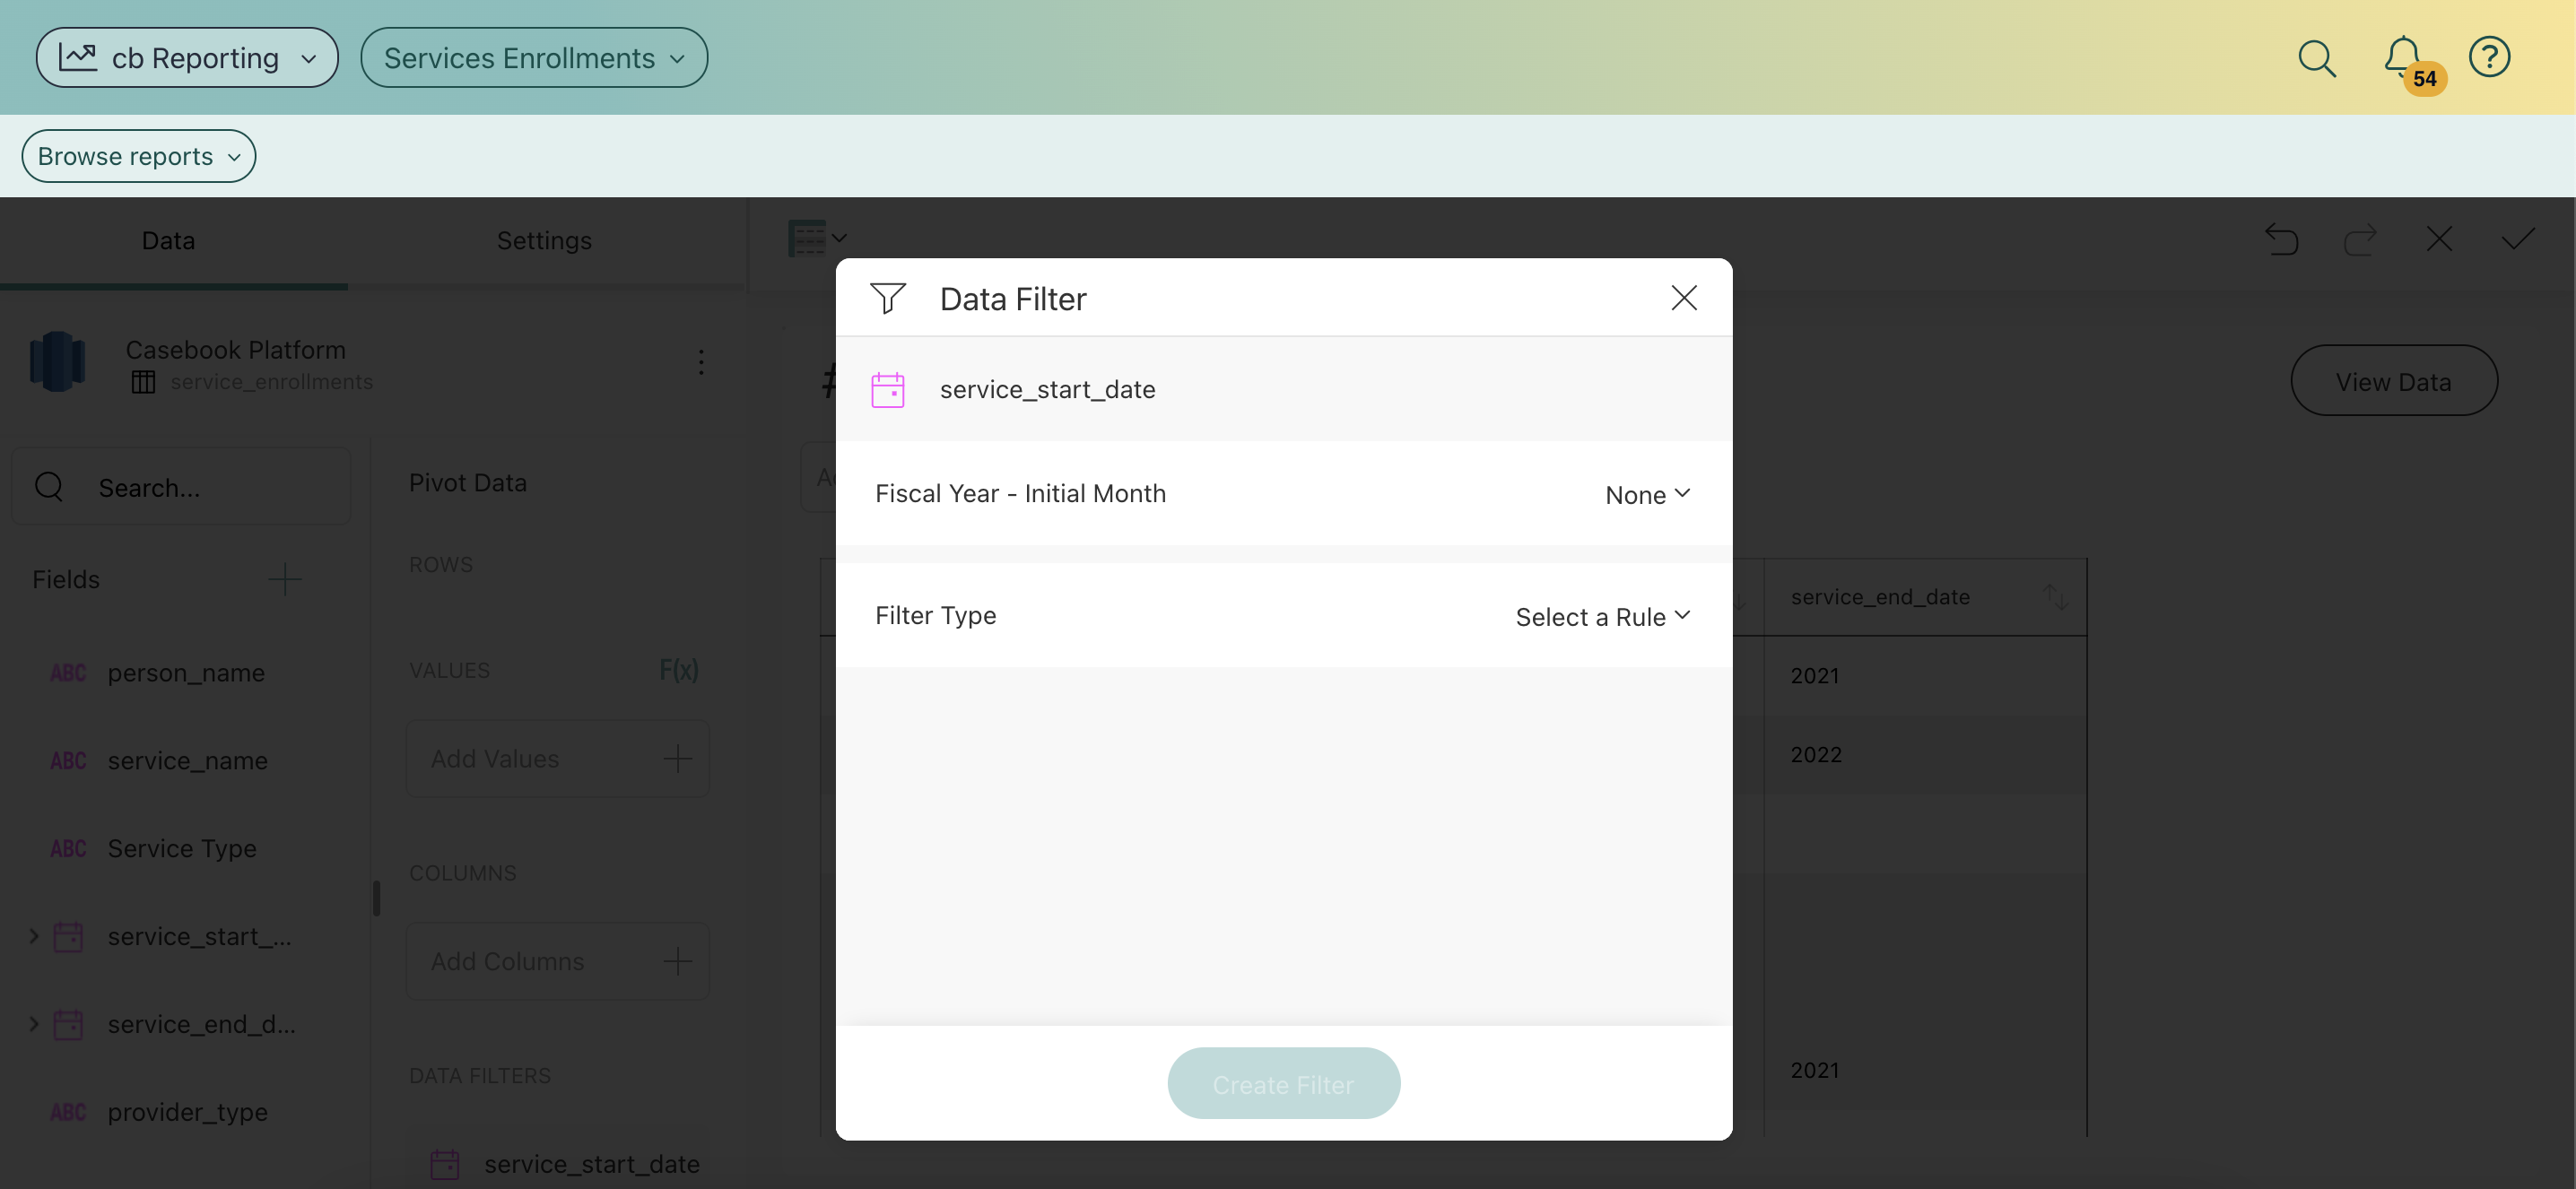
Task: Click the undo arrow icon
Action: click(x=2281, y=240)
